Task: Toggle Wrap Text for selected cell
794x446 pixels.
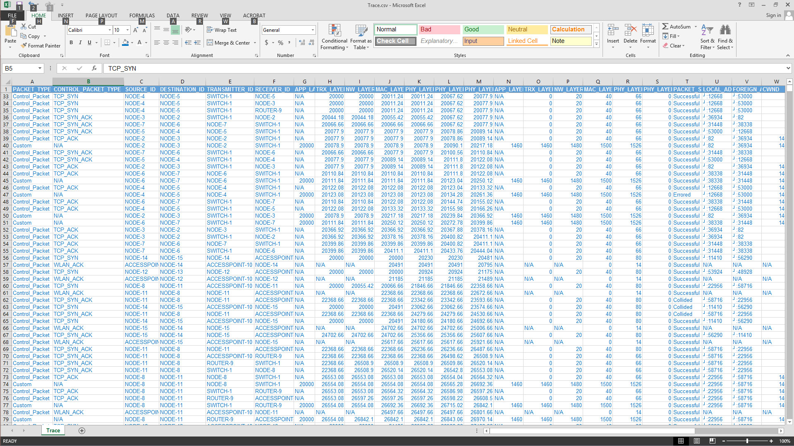Action: pos(221,30)
